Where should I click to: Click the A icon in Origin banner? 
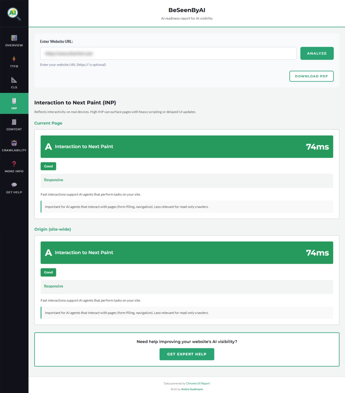[x=48, y=252]
